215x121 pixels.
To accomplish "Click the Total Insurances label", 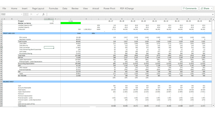I will pyautogui.click(x=24, y=47).
